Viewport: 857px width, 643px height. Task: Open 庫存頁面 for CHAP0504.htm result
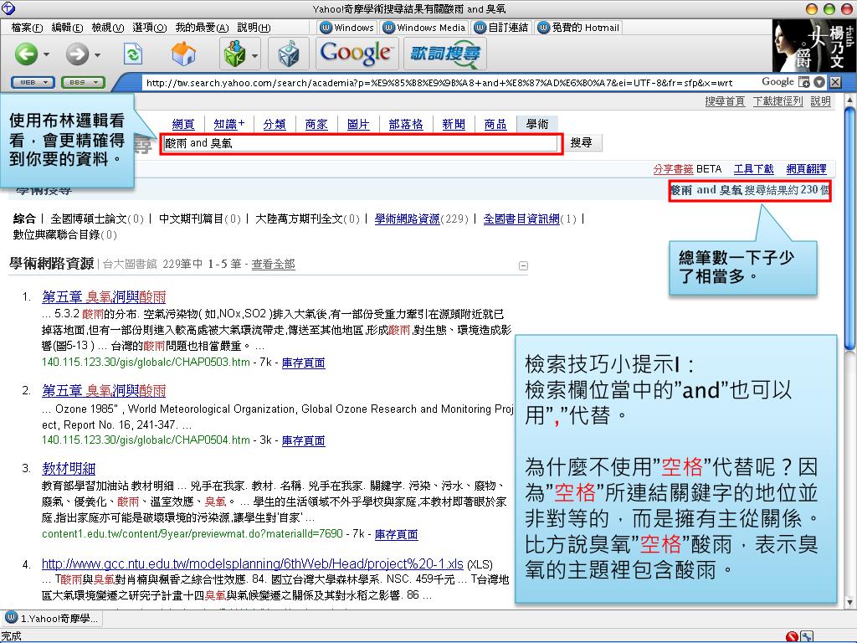(x=303, y=440)
